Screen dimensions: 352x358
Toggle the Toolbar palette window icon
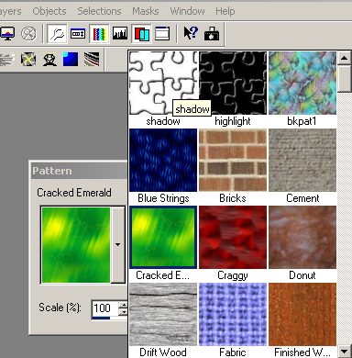pyautogui.click(x=162, y=33)
